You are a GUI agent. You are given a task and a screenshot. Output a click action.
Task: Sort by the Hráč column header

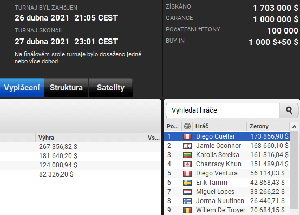(x=219, y=126)
